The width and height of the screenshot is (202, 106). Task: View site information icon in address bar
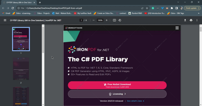pyautogui.click(x=19, y=8)
